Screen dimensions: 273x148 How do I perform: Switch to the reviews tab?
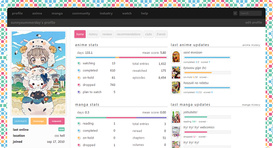tap(107, 34)
